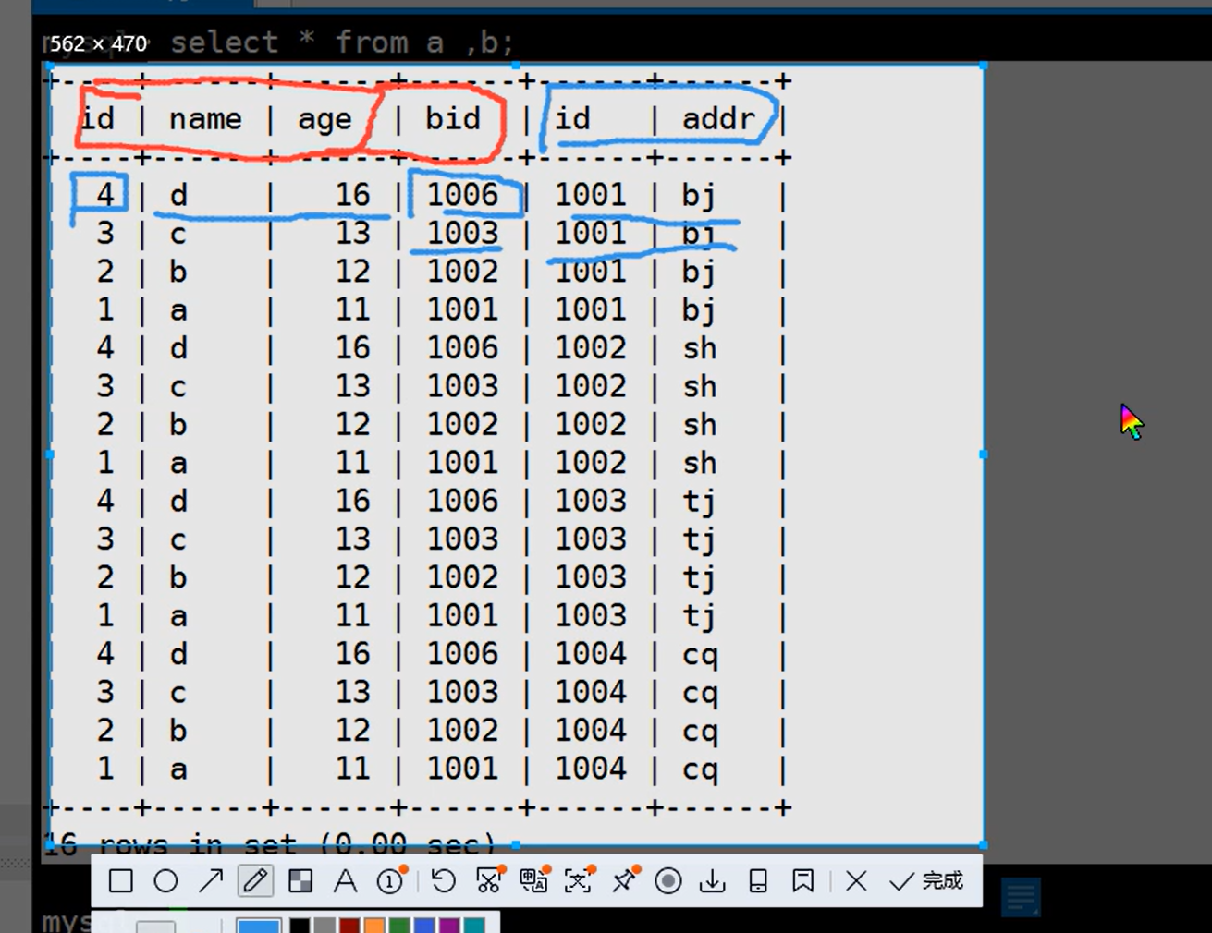The image size is (1212, 933).
Task: Cancel the screenshot with the X
Action: click(x=856, y=881)
